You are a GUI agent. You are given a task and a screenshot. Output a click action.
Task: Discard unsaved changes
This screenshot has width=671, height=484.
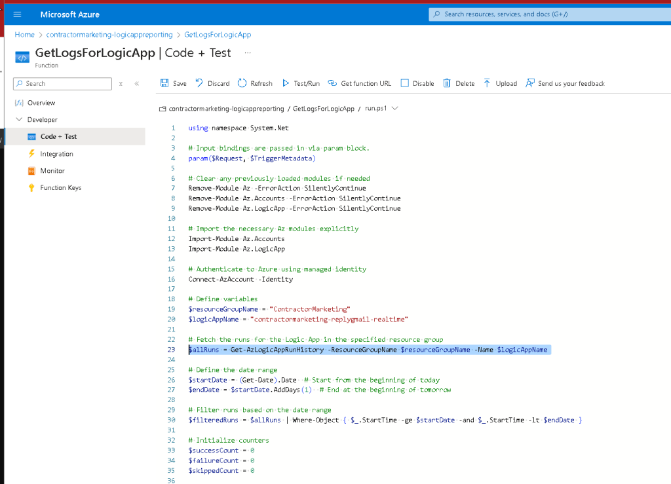[x=212, y=83]
